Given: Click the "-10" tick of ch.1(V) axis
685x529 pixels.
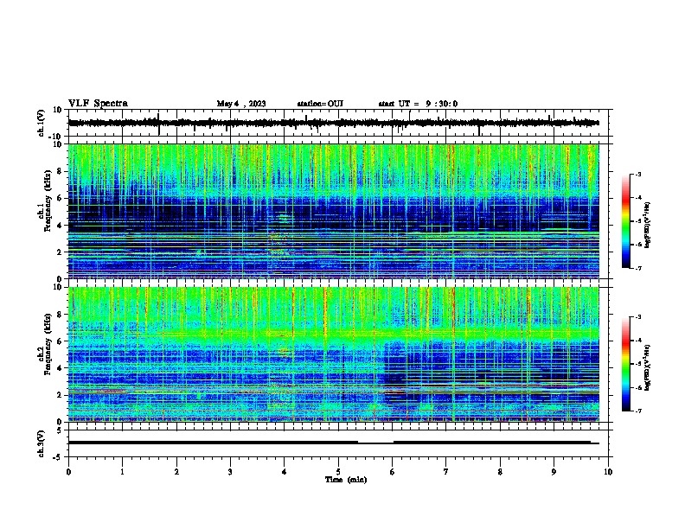Looking at the screenshot, I should [56, 137].
